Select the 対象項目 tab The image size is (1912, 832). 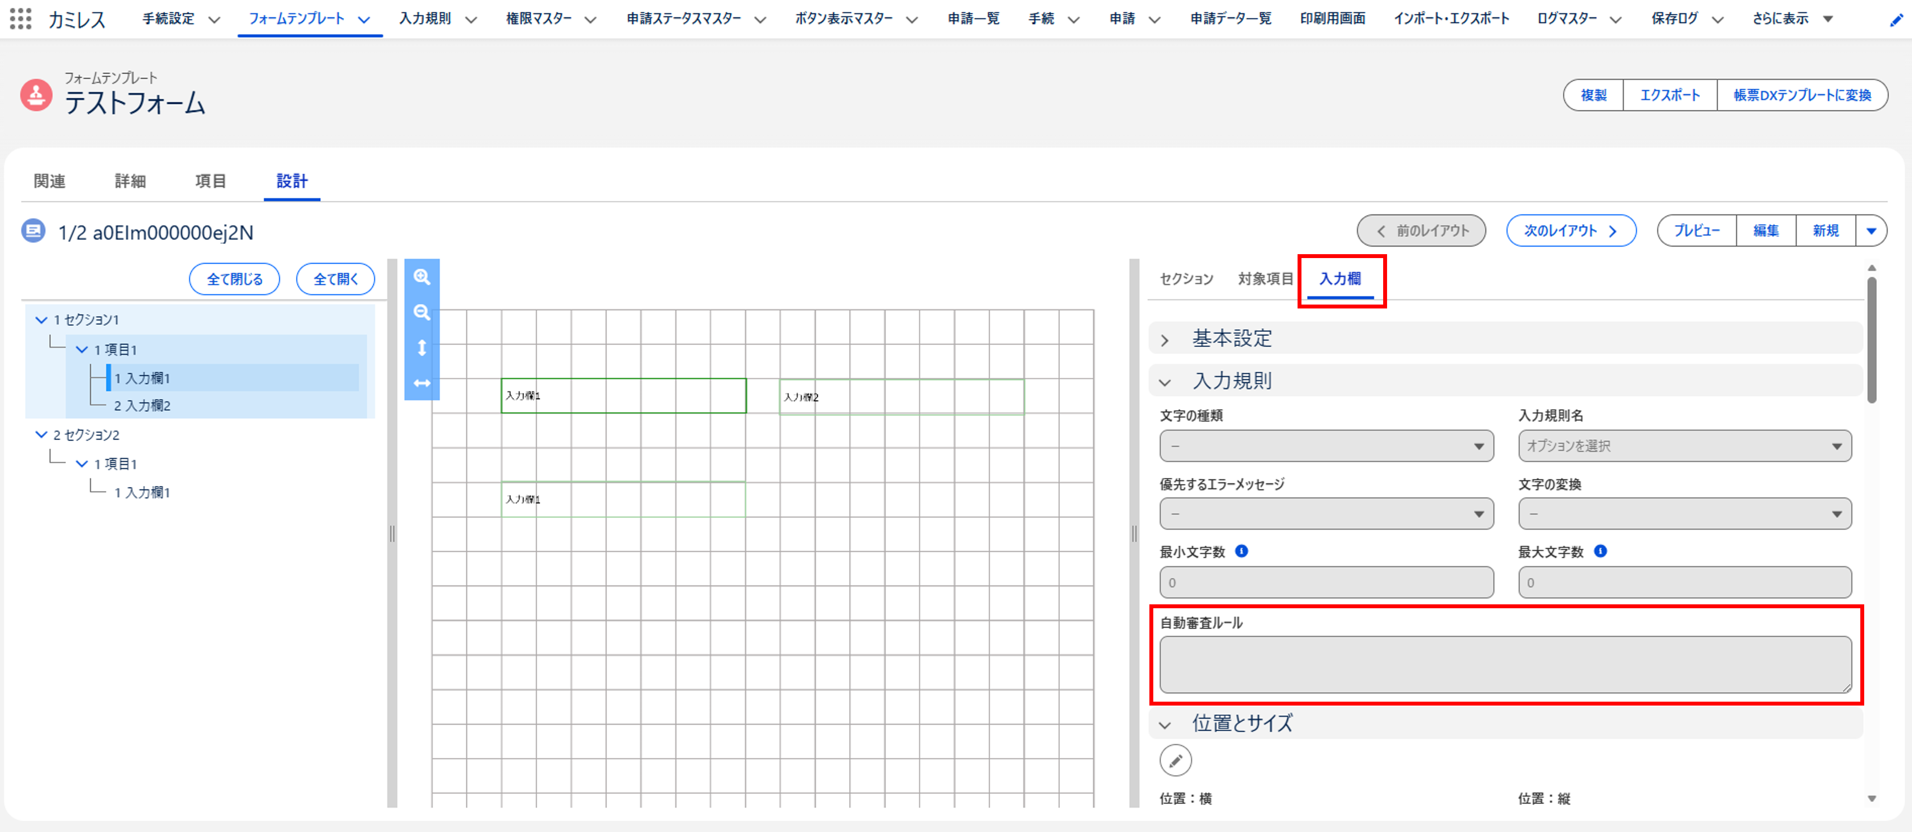click(1265, 279)
